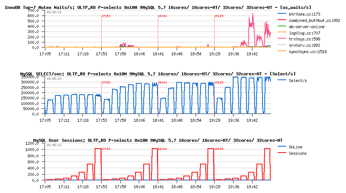Click the combined_buf0buf.cc:992 red legend swatch
The width and height of the screenshot is (346, 193).
[282, 20]
